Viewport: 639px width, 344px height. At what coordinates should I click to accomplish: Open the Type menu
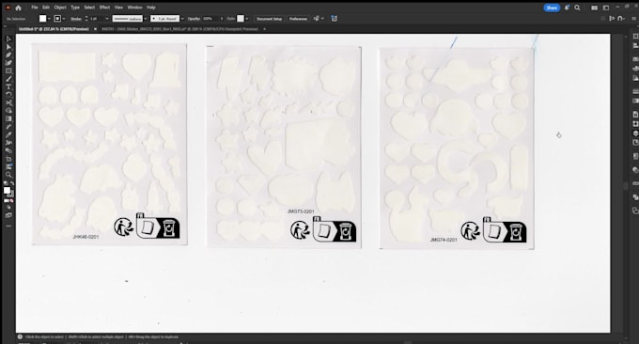75,8
